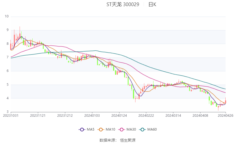Click the 10 price level on the y-axis
The image size is (235, 143).
[x=7, y=17]
